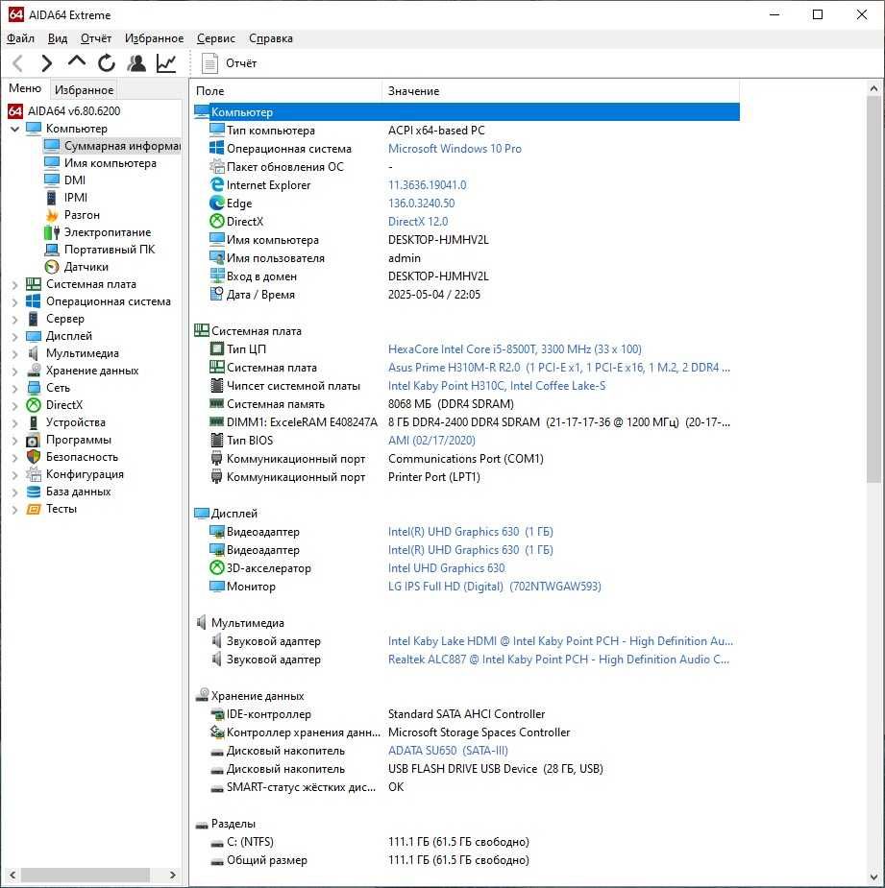This screenshot has width=885, height=888.
Task: Expand the Программы tree node
Action: coord(15,440)
